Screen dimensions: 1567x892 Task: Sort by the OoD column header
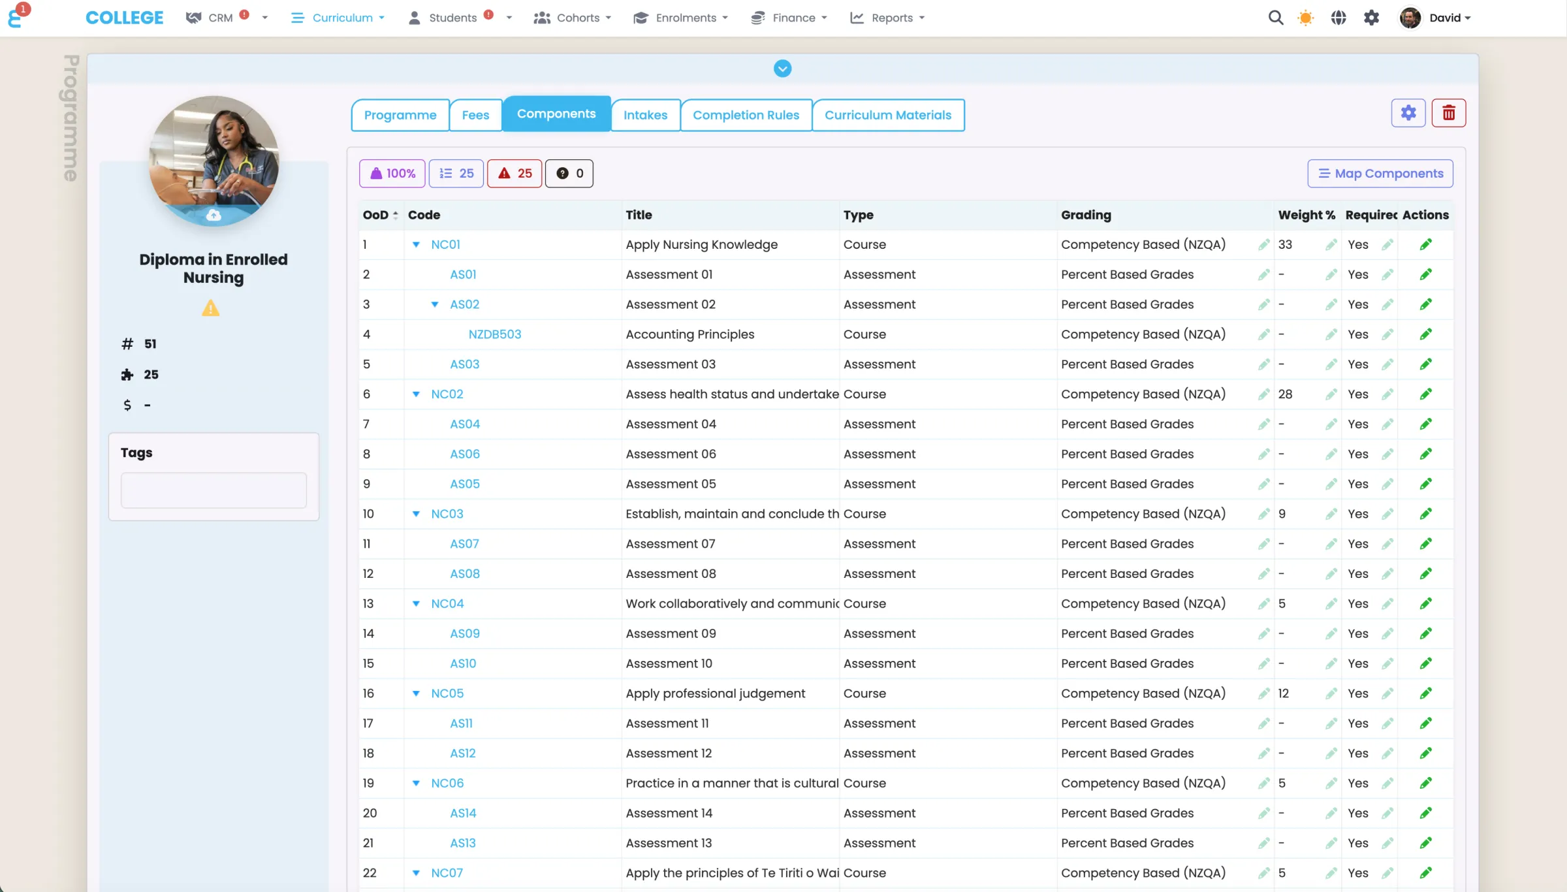pyautogui.click(x=380, y=215)
